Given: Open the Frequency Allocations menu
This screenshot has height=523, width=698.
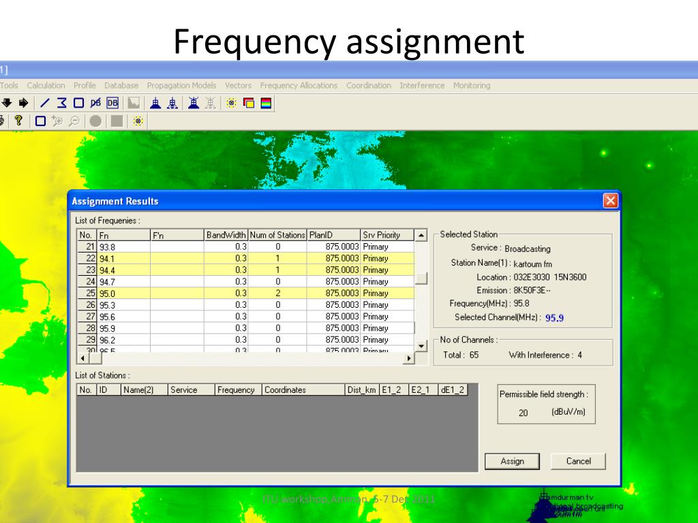Looking at the screenshot, I should (299, 85).
